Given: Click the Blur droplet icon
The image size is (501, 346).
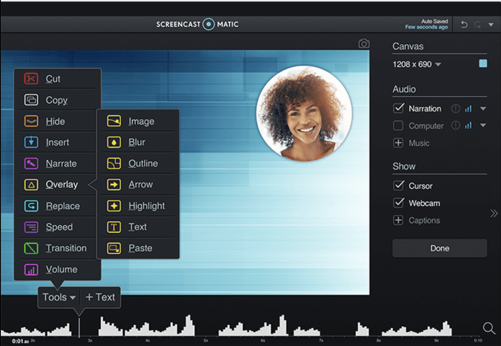Looking at the screenshot, I should point(114,142).
